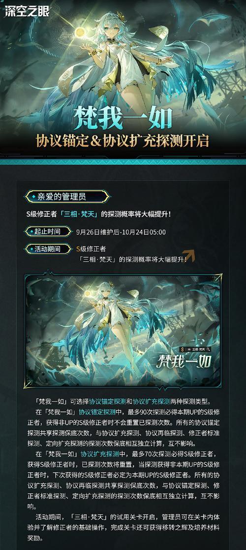Click the 协议锚定&协议扩充探测开启 golden subtitle
This screenshot has width=246, height=550.
point(123,141)
